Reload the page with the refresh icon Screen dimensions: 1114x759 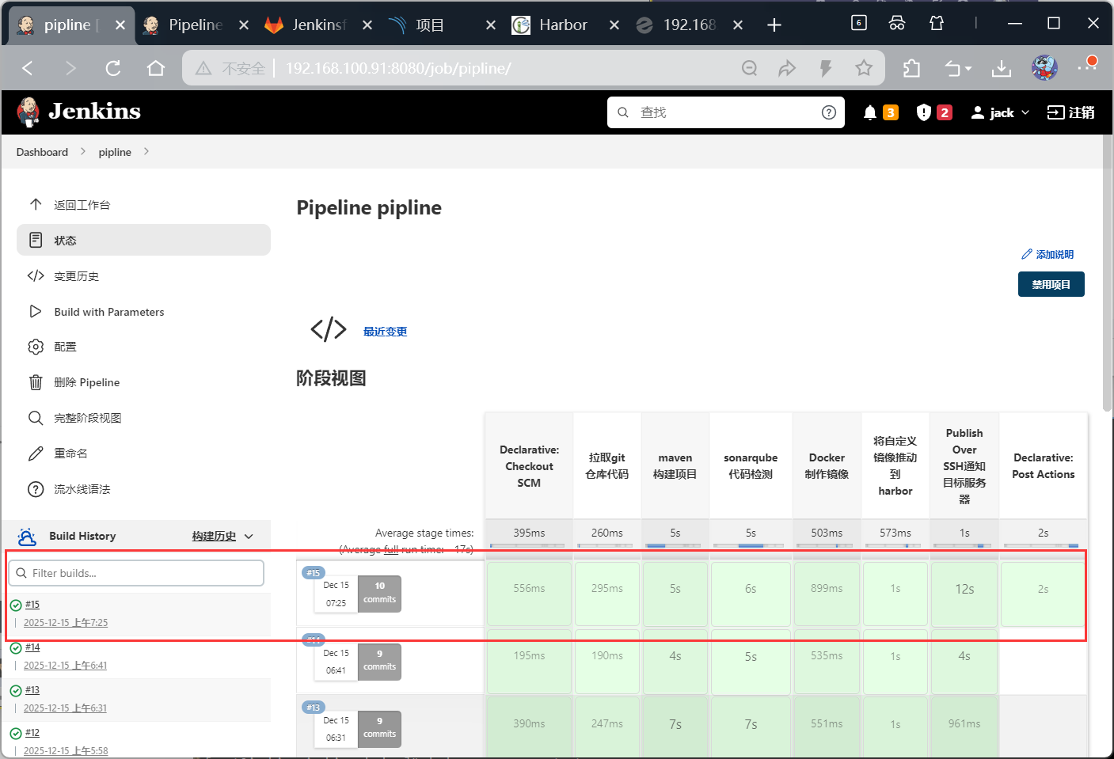click(x=113, y=68)
